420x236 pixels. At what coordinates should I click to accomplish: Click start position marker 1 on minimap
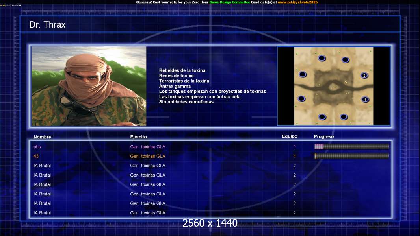click(365, 100)
